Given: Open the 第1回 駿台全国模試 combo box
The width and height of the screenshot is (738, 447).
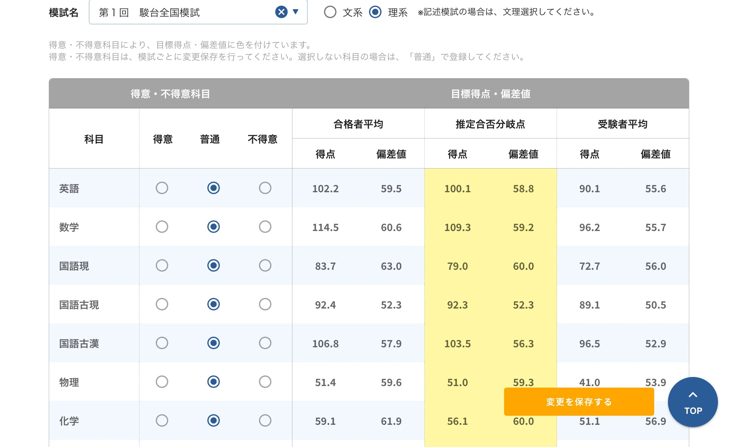Looking at the screenshot, I should [x=198, y=12].
